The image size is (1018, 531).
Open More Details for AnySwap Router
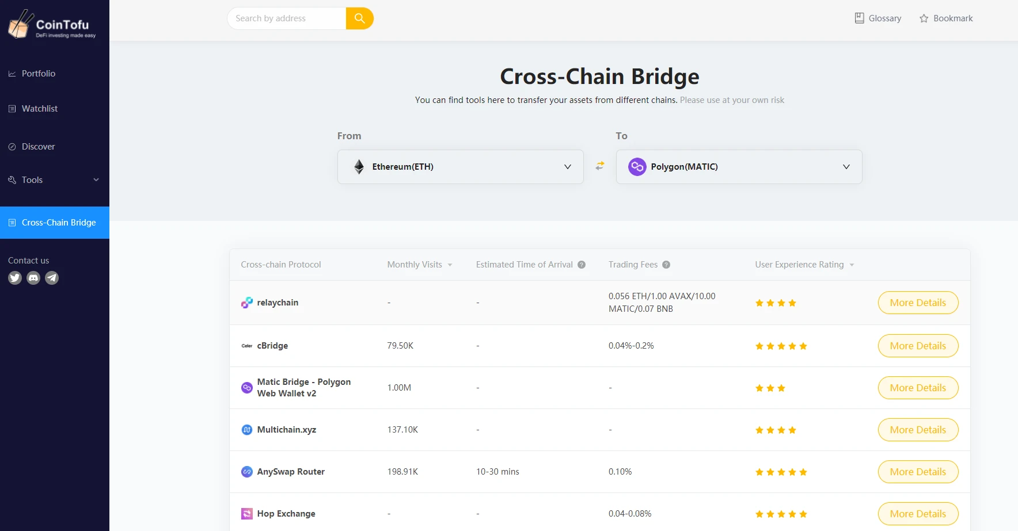tap(918, 472)
